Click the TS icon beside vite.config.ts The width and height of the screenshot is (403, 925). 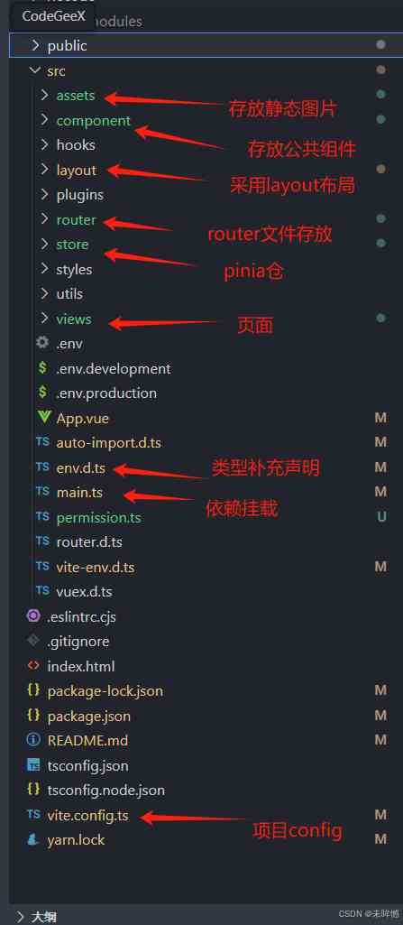33,815
